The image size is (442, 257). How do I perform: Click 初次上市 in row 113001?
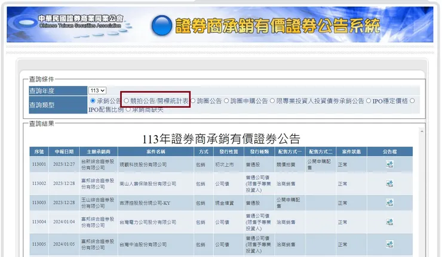point(225,164)
